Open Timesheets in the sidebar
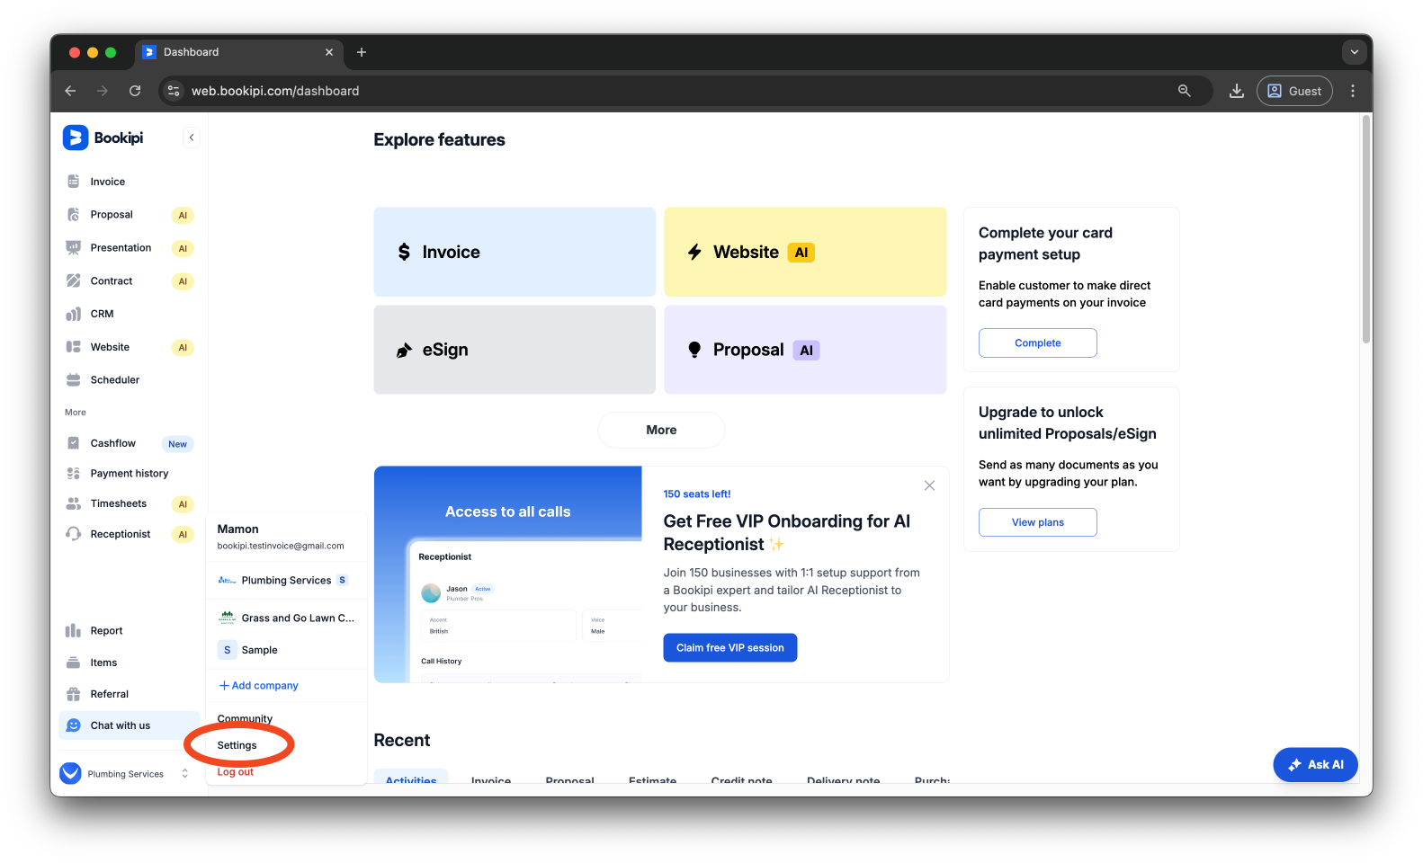The width and height of the screenshot is (1423, 863). pyautogui.click(x=129, y=504)
